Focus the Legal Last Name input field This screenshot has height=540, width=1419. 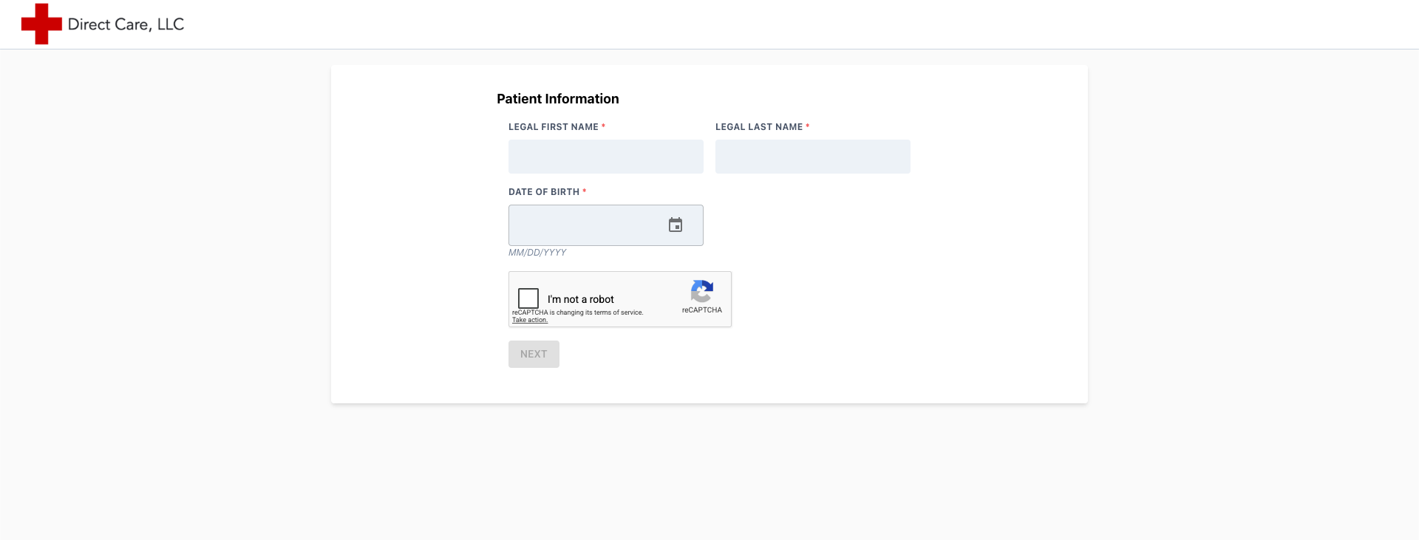tap(813, 157)
